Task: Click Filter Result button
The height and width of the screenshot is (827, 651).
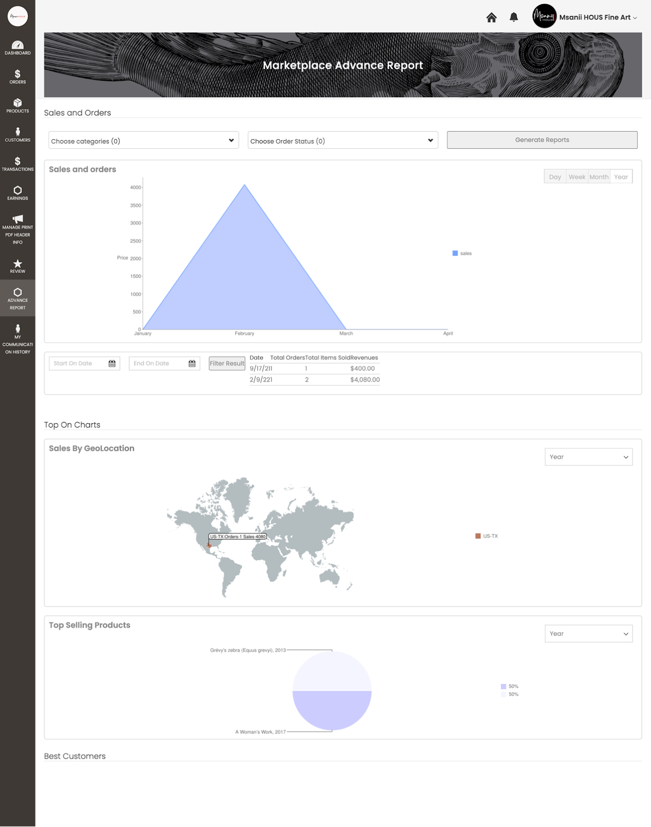Action: point(227,363)
